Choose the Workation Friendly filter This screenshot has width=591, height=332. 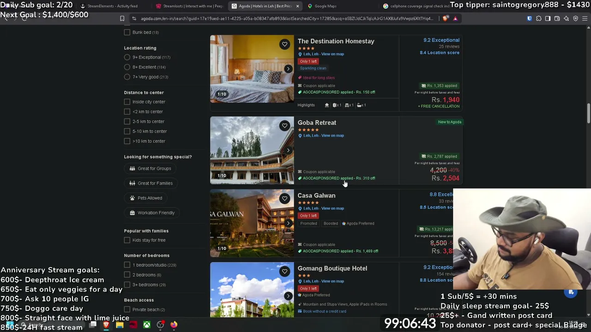152,213
